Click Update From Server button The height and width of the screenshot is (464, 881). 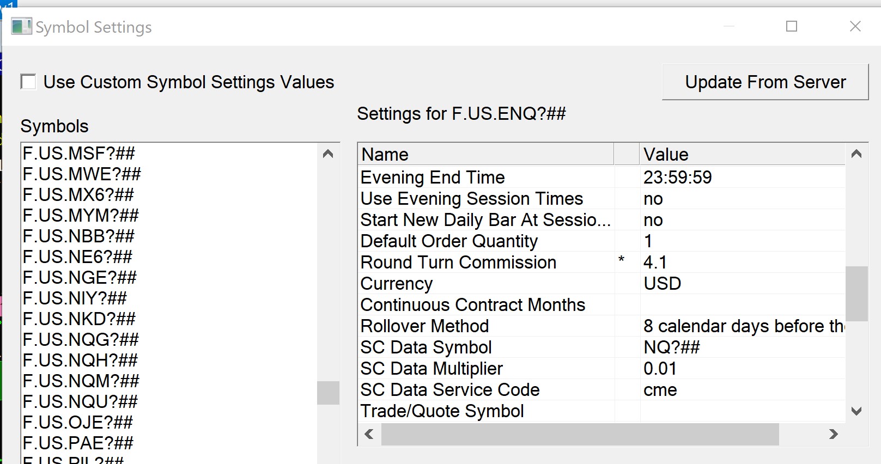765,82
